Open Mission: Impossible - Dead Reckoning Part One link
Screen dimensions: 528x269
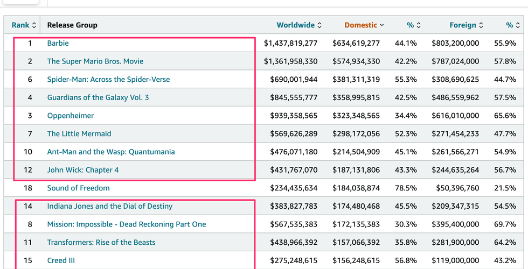(x=127, y=224)
